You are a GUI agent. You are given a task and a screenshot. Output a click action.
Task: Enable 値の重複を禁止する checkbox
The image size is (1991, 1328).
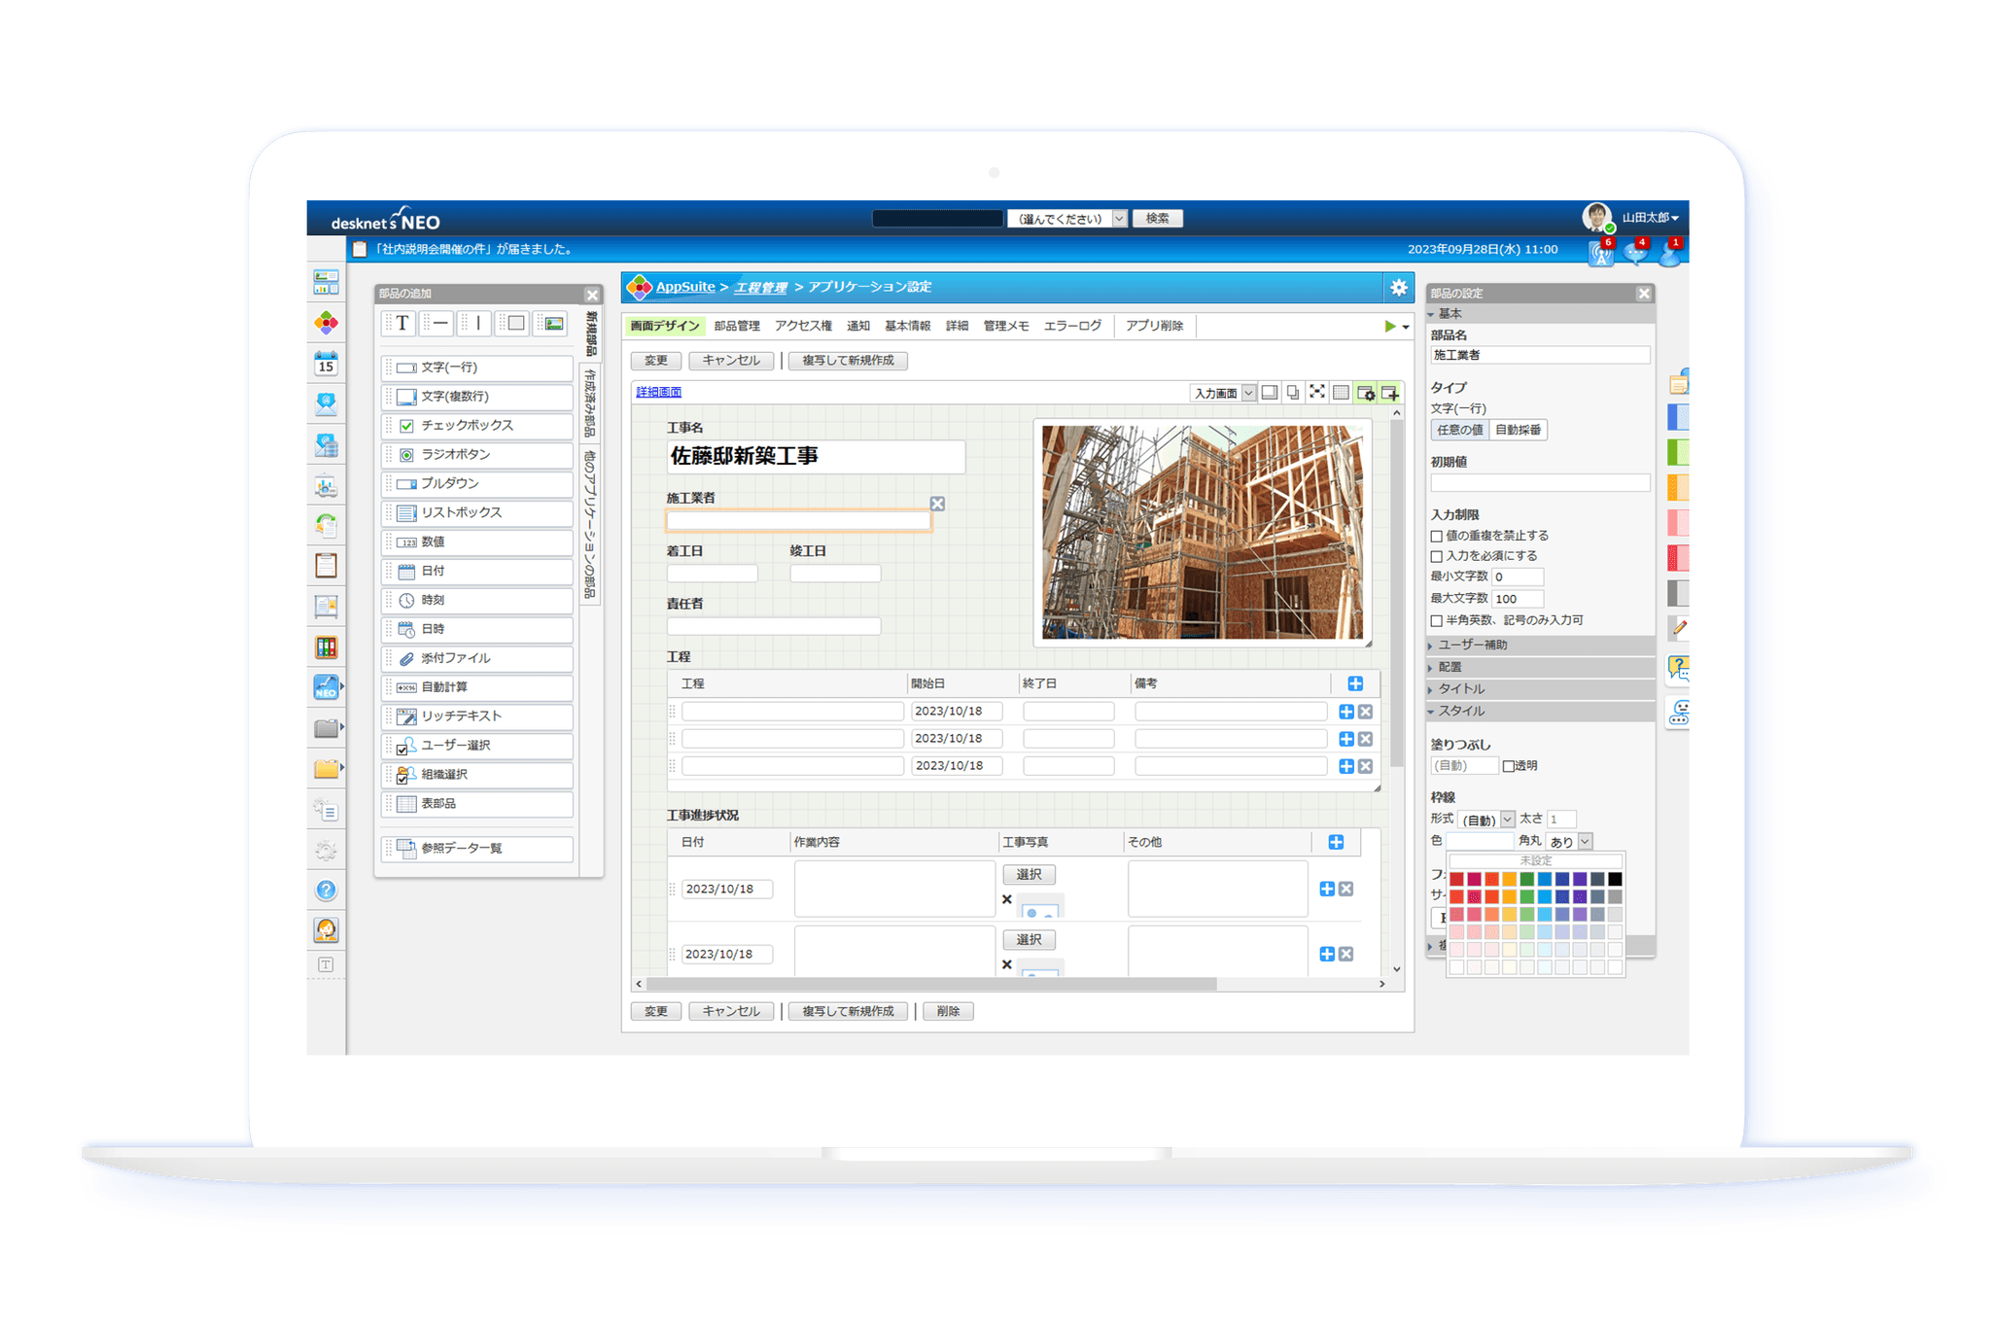click(x=1436, y=536)
